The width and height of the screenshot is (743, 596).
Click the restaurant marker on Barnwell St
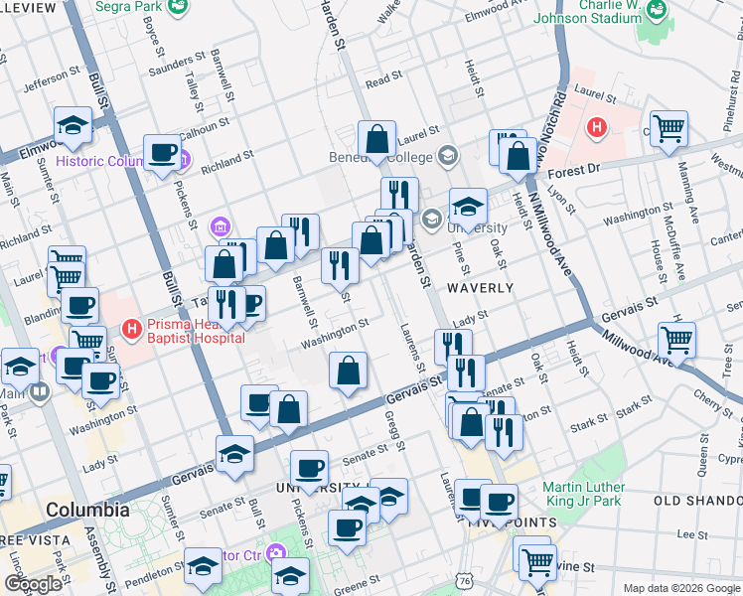(340, 266)
